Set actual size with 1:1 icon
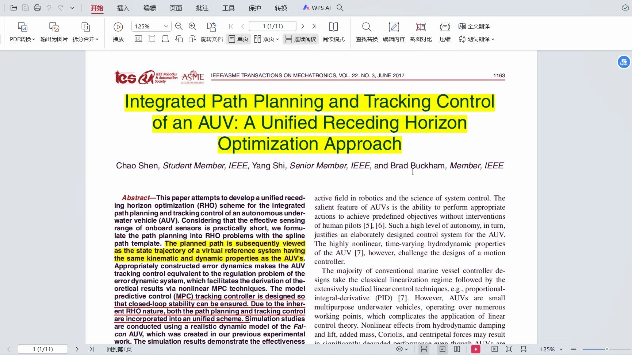Image resolution: width=632 pixels, height=355 pixels. click(138, 39)
